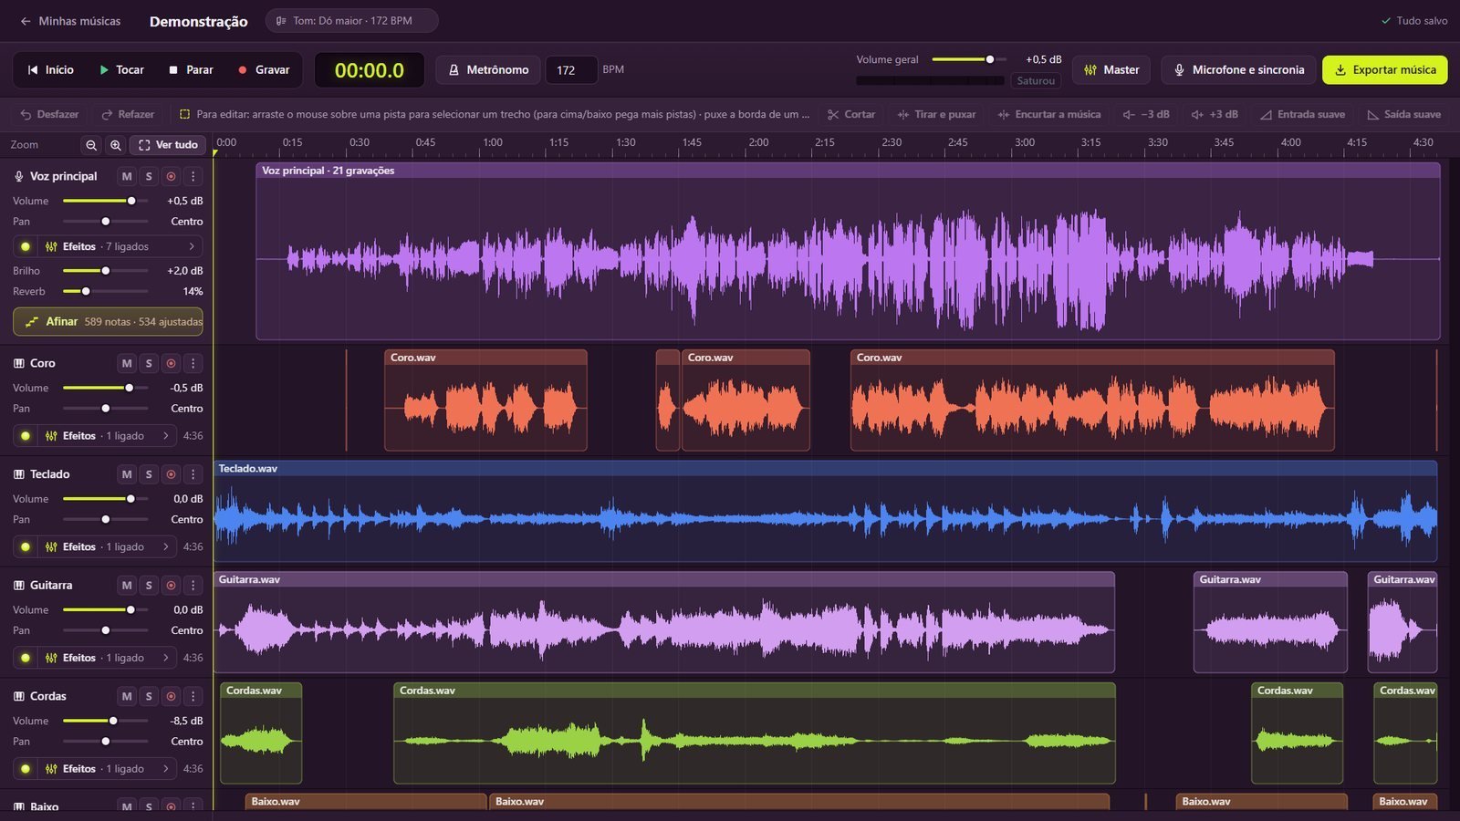Solo the Guitarra track
Screen dimensions: 1460x821
point(149,586)
